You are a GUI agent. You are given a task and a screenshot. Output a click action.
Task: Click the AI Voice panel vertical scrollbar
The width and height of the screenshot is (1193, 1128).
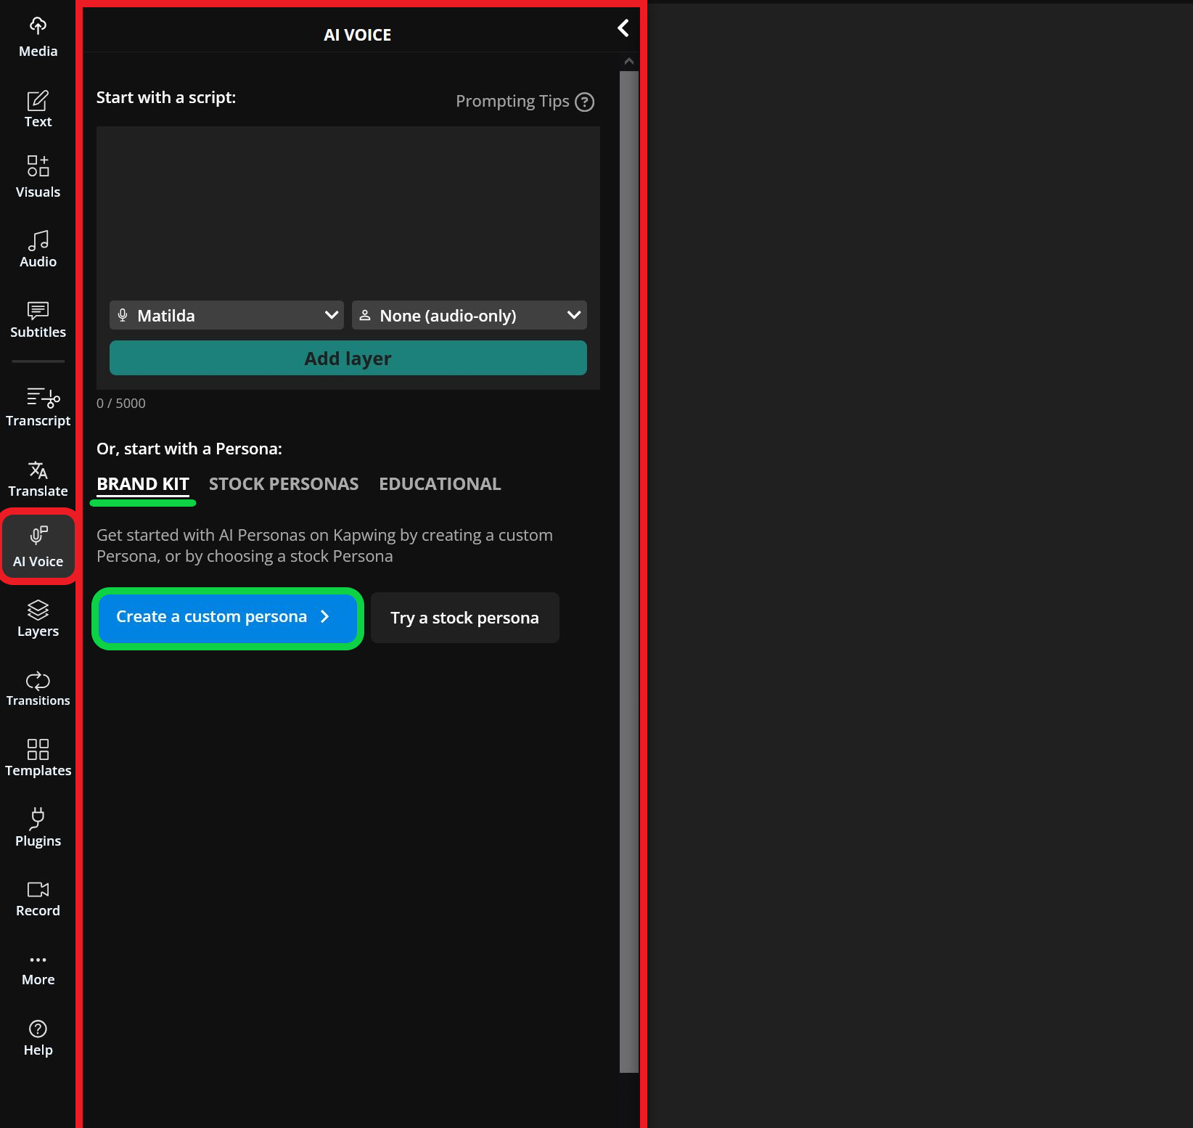coord(628,566)
